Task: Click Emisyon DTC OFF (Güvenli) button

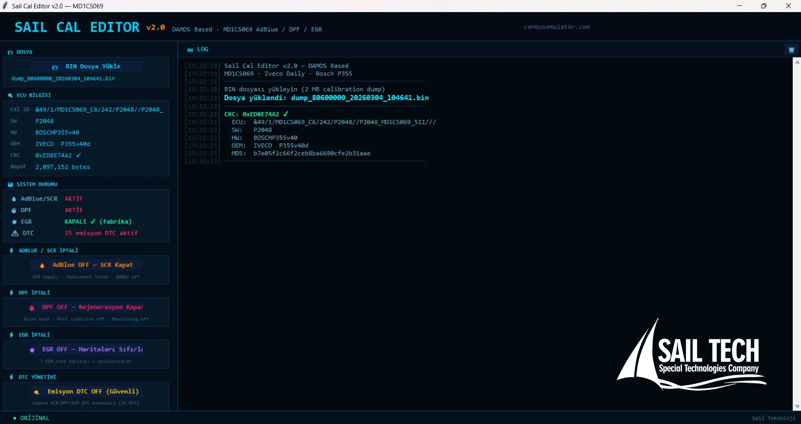Action: [x=86, y=391]
